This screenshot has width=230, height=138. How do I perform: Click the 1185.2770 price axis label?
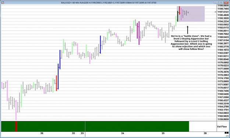click(x=223, y=47)
